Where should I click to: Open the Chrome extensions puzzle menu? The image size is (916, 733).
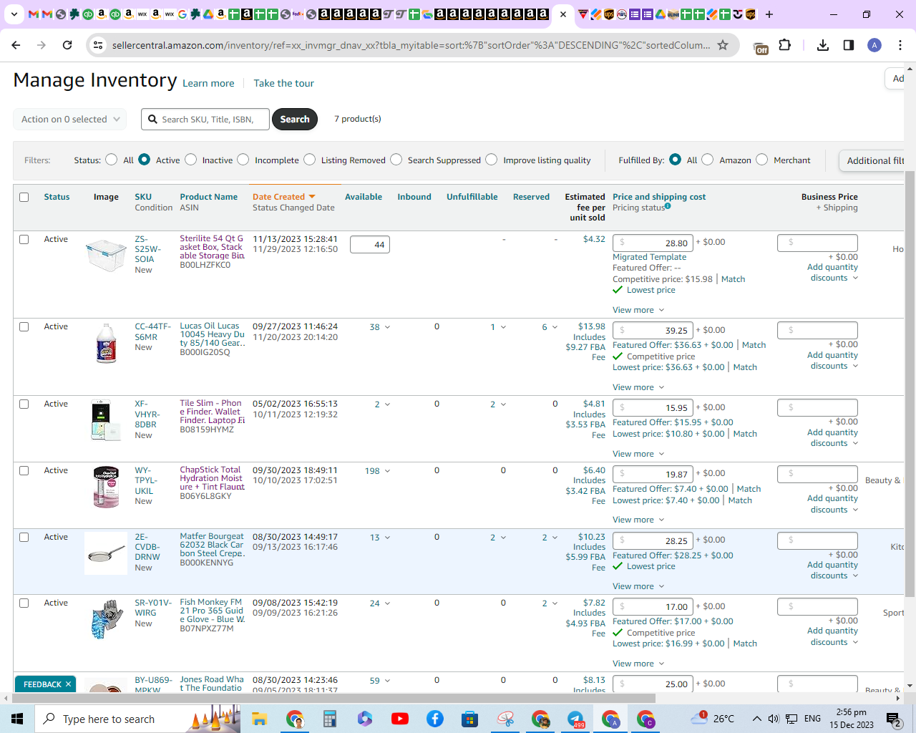[785, 45]
